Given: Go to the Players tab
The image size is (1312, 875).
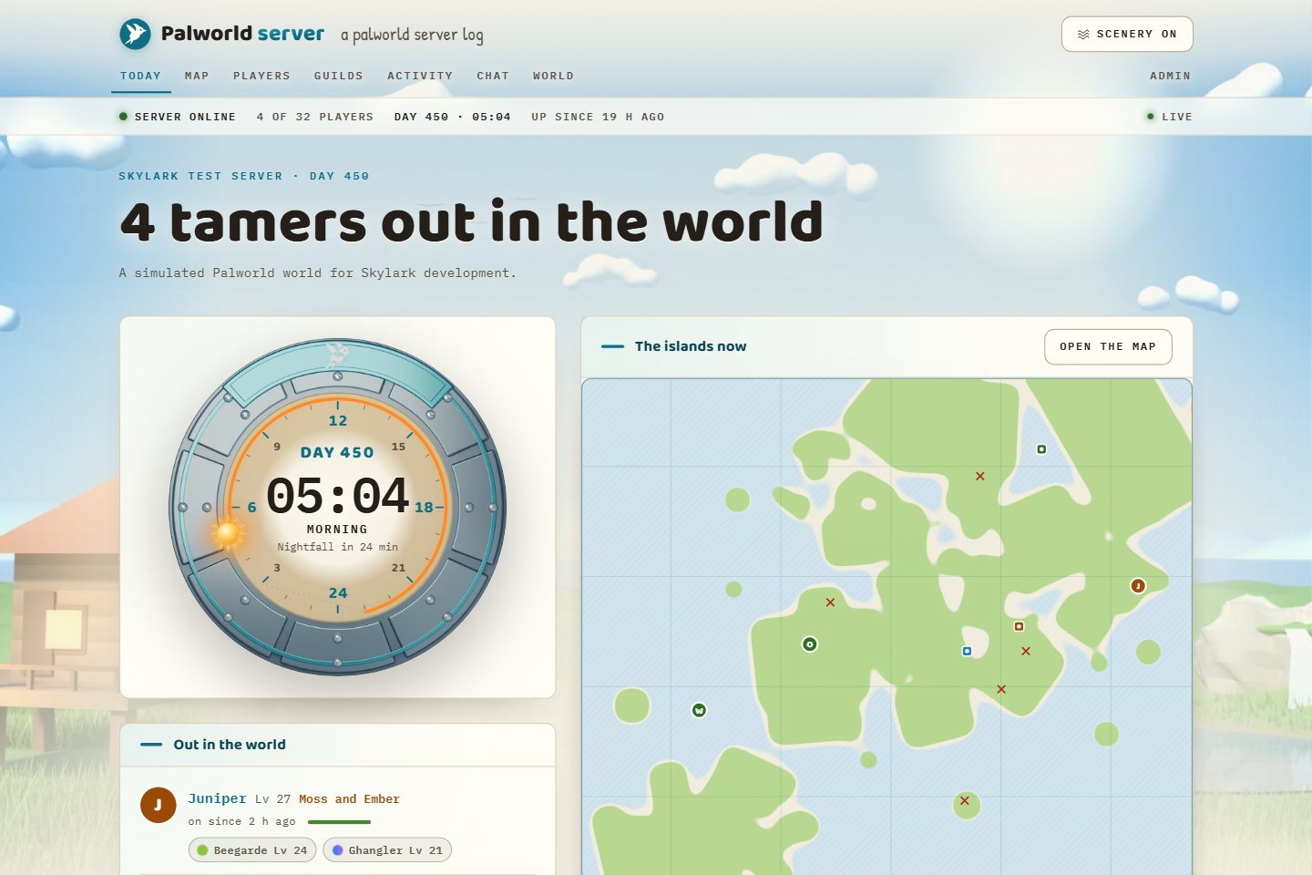Looking at the screenshot, I should point(261,76).
